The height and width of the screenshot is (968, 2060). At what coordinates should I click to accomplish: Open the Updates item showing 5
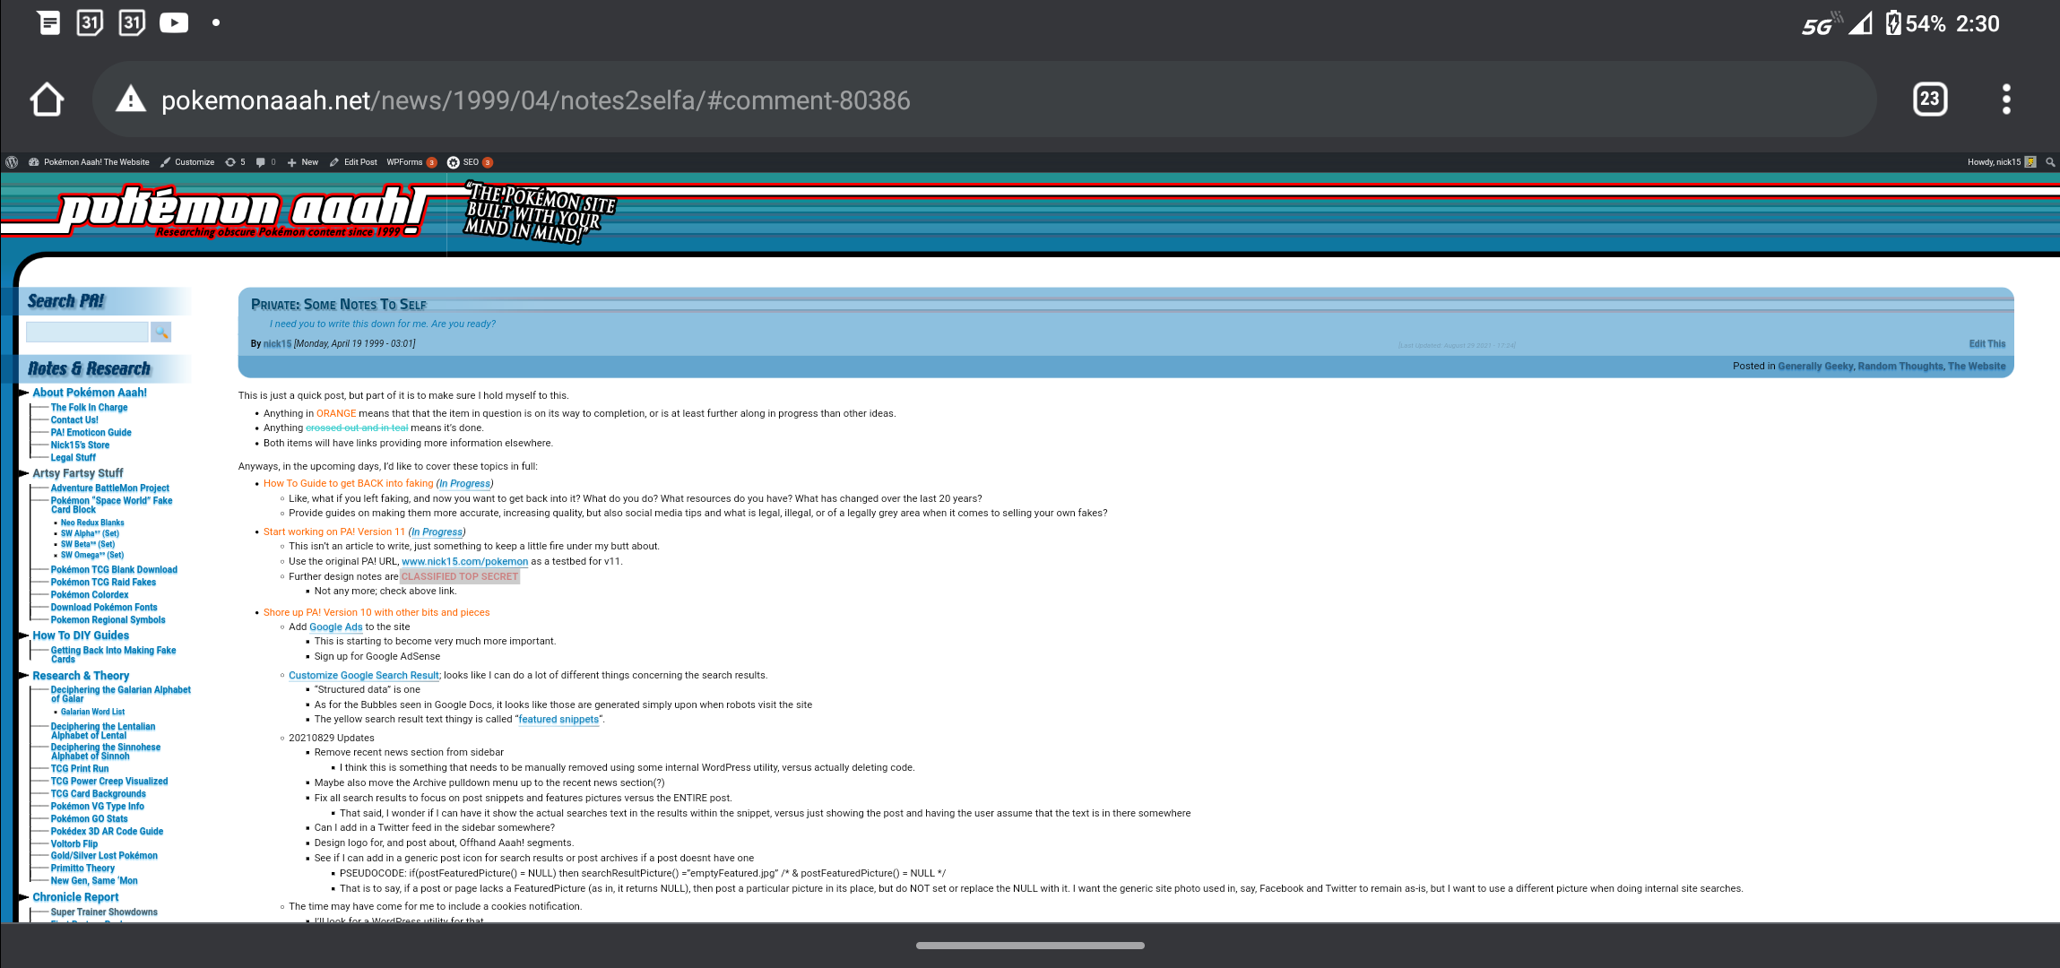pyautogui.click(x=235, y=162)
